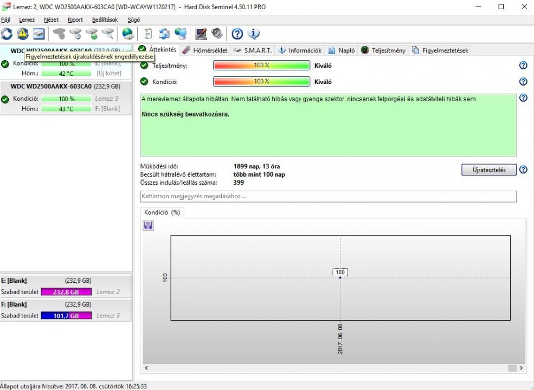Open the Információk tab
The width and height of the screenshot is (534, 390).
coord(300,50)
